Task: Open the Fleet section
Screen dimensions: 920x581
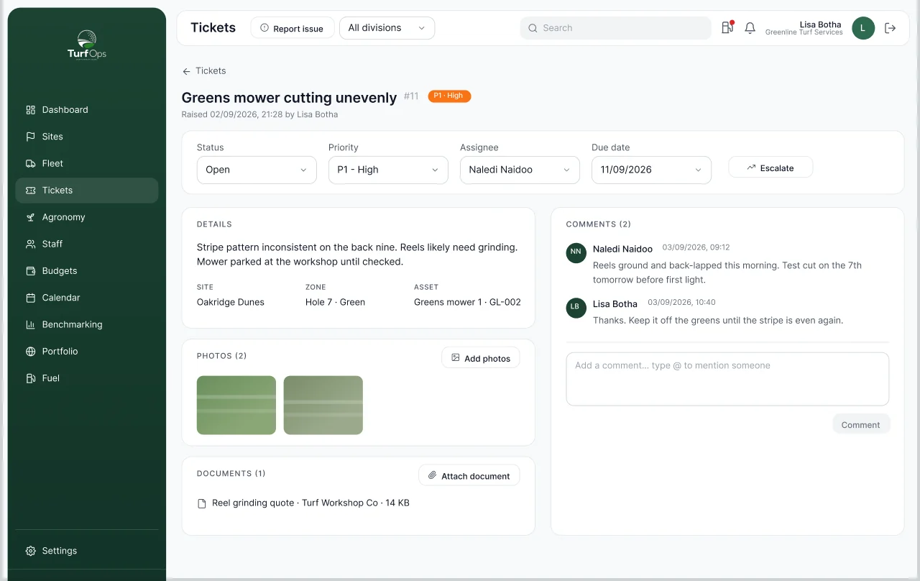Action: [x=86, y=163]
